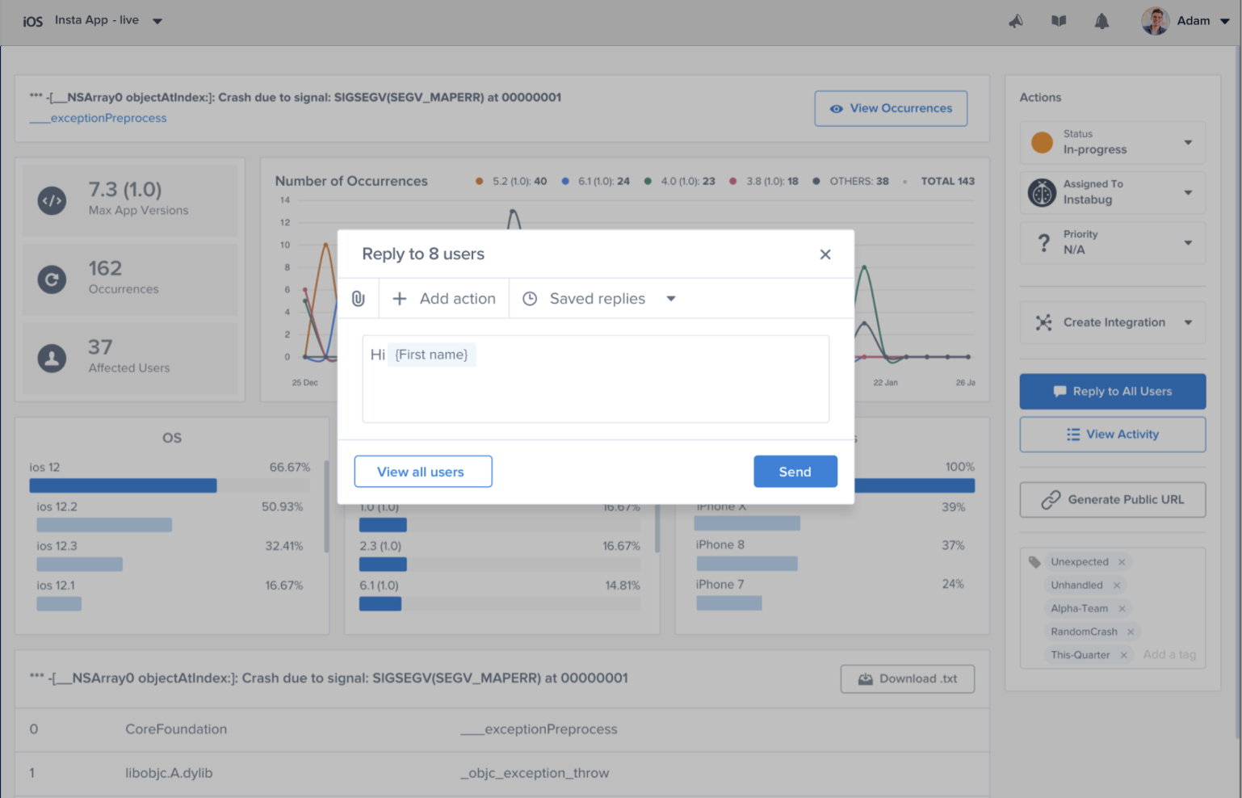Click the tag label icon in tags box
Viewport: 1242px width, 798px height.
(x=1034, y=562)
